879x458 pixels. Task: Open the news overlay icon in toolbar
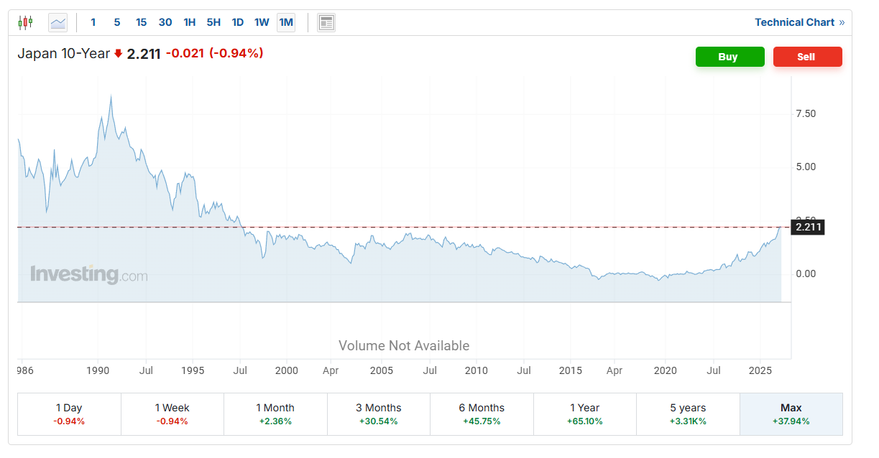pos(326,22)
